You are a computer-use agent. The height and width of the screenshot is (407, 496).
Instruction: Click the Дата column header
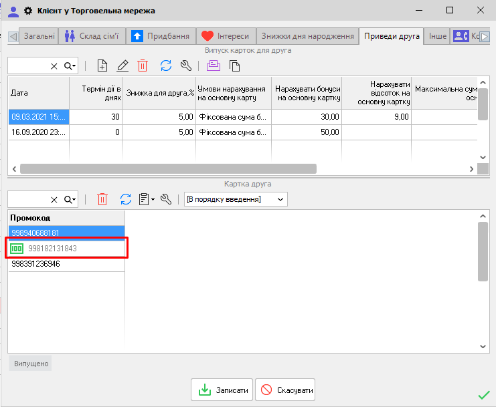pyautogui.click(x=39, y=93)
